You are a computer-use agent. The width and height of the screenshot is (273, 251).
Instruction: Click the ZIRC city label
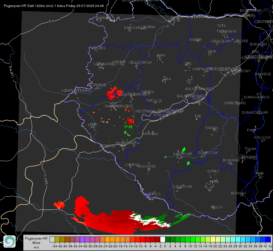click(188, 64)
